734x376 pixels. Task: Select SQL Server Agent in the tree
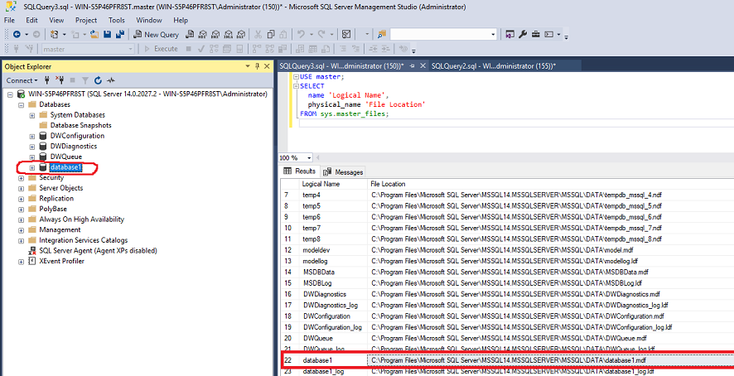98,250
